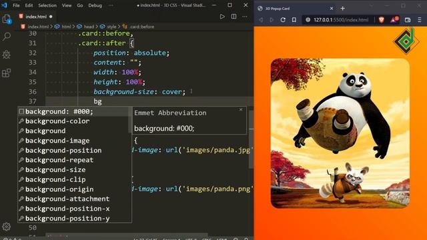
Task: Click the #000 color swatch in suggestion
Action: point(21,111)
